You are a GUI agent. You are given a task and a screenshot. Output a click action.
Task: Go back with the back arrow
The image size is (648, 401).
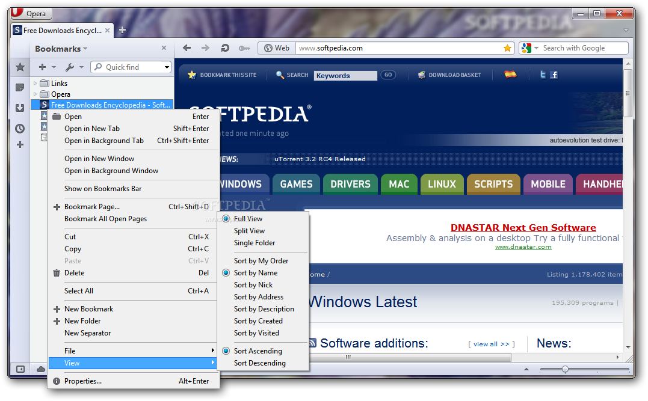tap(187, 48)
